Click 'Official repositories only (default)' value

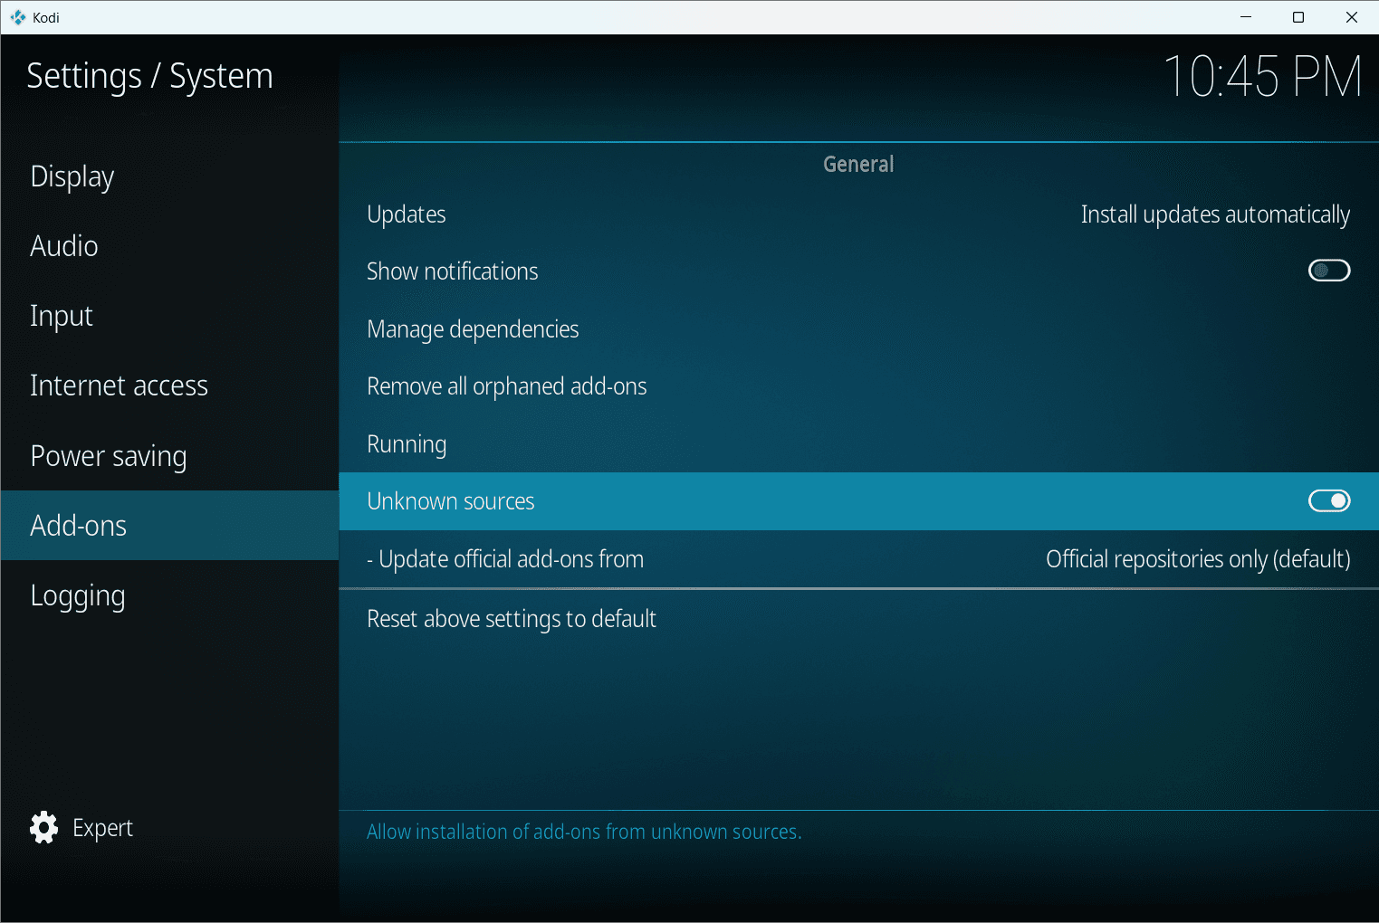click(x=1198, y=559)
